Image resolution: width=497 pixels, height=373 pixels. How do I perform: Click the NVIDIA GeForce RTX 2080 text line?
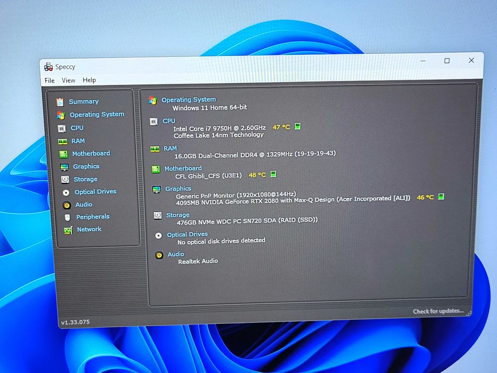tap(293, 200)
